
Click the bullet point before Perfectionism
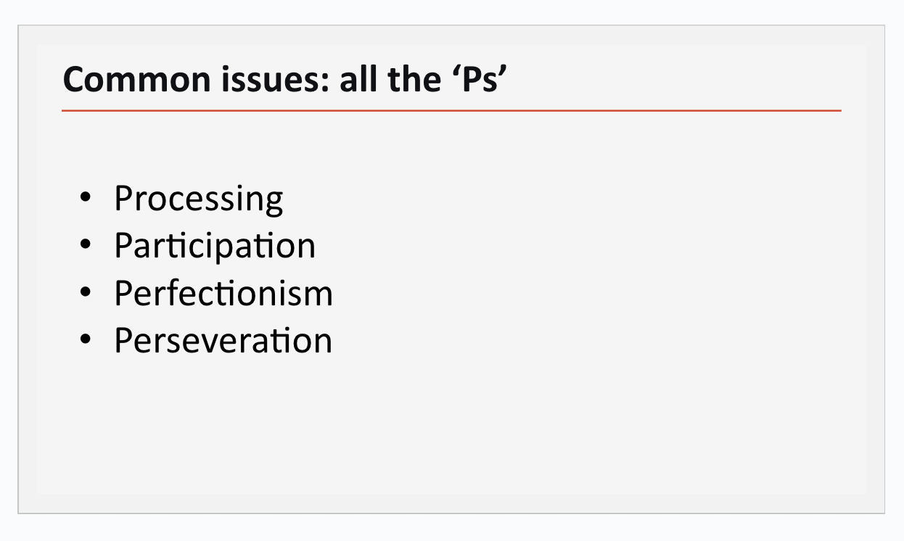pyautogui.click(x=86, y=292)
